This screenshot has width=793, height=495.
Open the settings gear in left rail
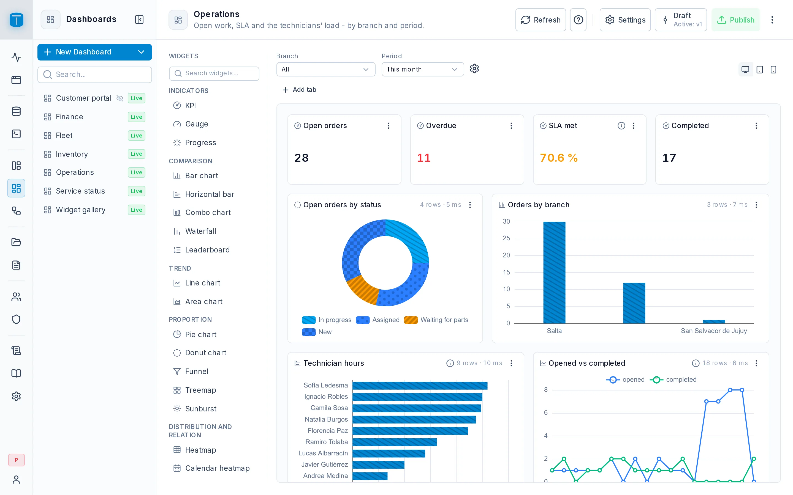tap(16, 397)
